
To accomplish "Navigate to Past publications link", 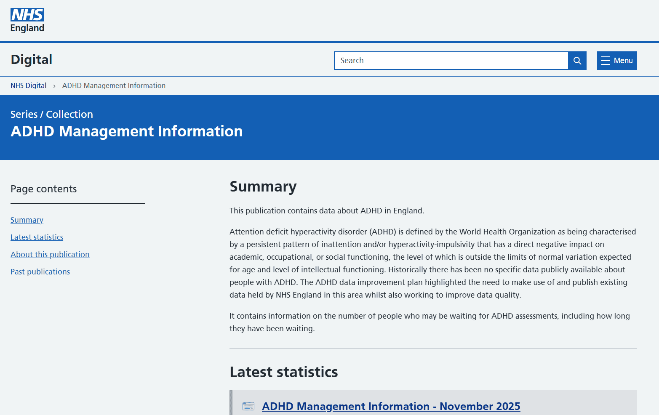I will click(x=40, y=272).
